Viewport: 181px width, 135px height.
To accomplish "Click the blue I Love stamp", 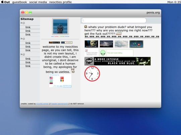I will pos(136,44).
